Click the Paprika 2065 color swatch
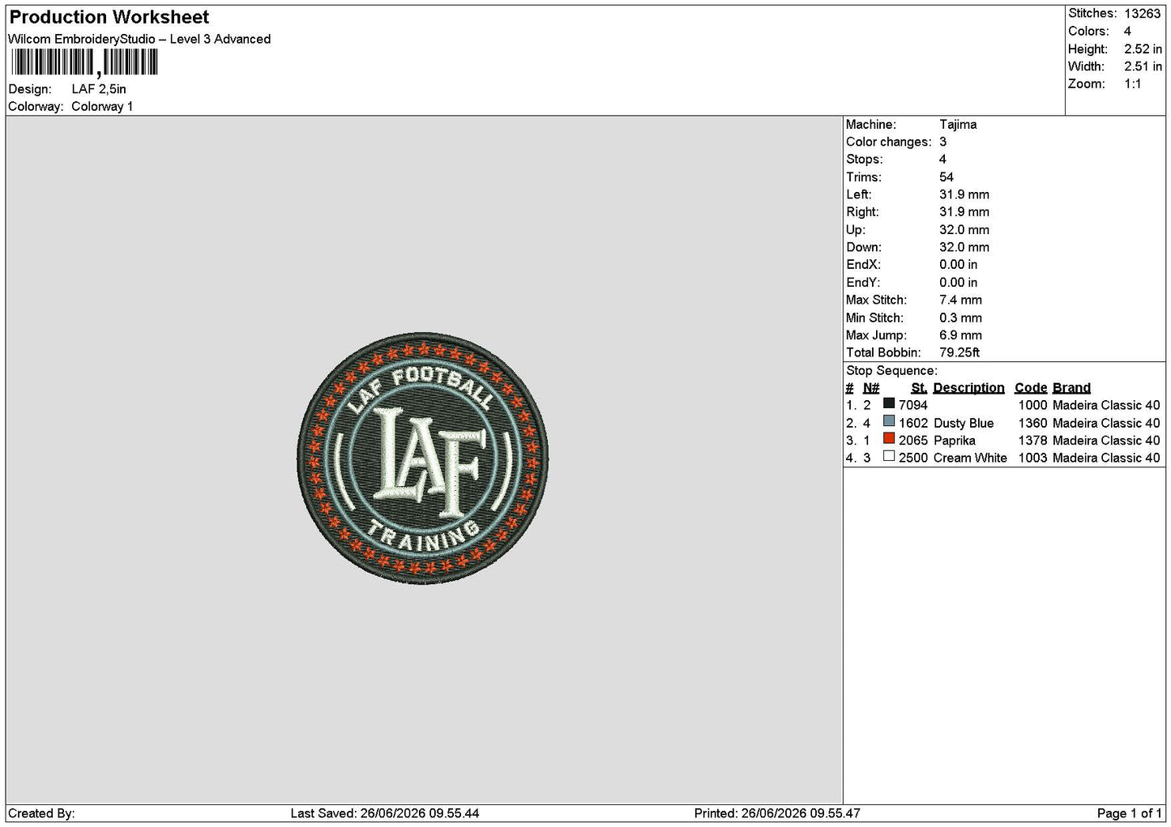The height and width of the screenshot is (827, 1171). click(x=889, y=439)
